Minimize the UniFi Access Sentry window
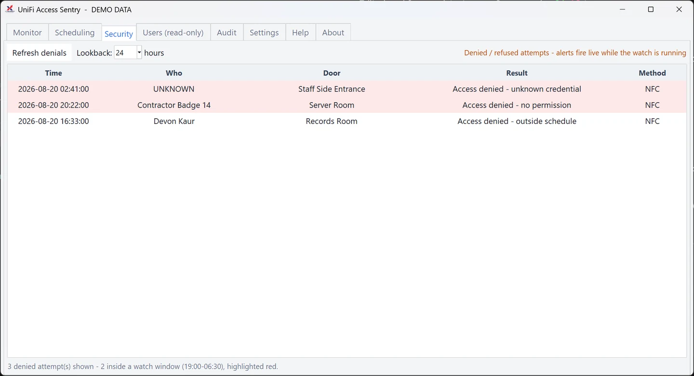The image size is (694, 376). point(623,9)
